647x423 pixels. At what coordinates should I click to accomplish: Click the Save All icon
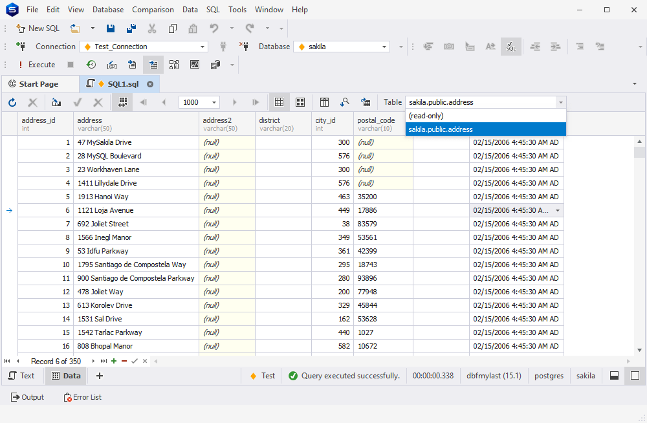(x=131, y=28)
